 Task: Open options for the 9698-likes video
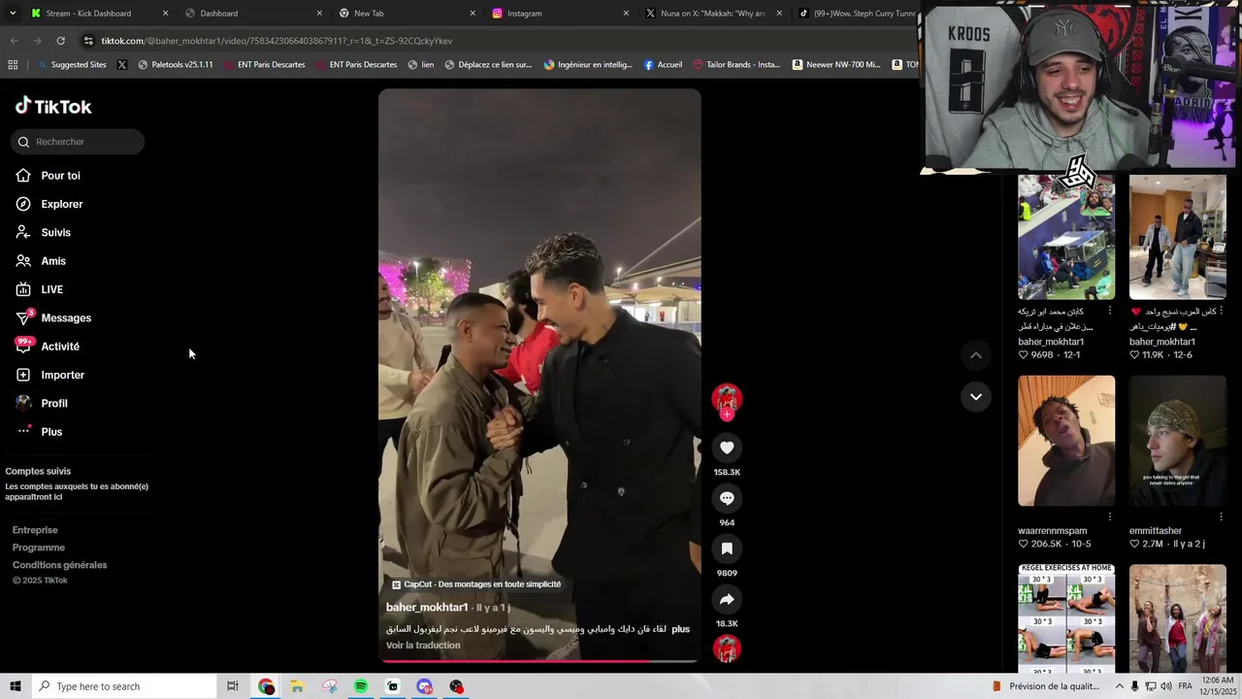point(1110,312)
